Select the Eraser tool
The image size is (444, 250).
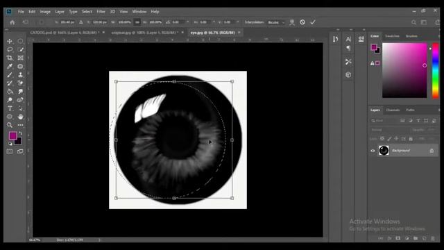tap(20, 83)
